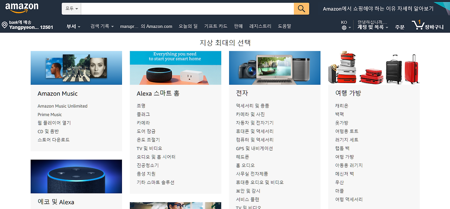
Task: Click 웹 플레이어 열기
Action: coord(54,123)
